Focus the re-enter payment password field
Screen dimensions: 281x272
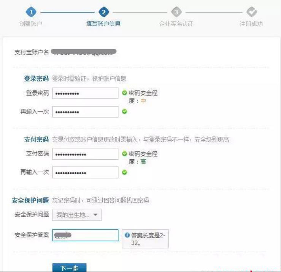tap(85, 172)
